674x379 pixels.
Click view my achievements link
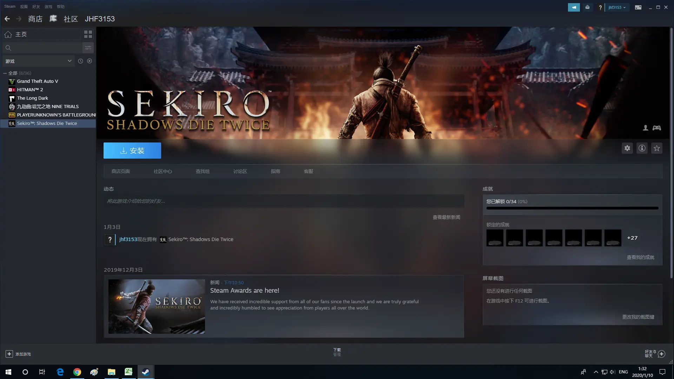click(641, 258)
